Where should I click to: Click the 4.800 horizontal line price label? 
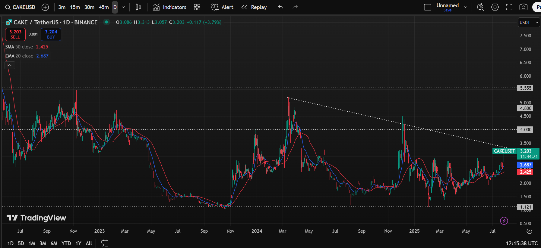[525, 108]
